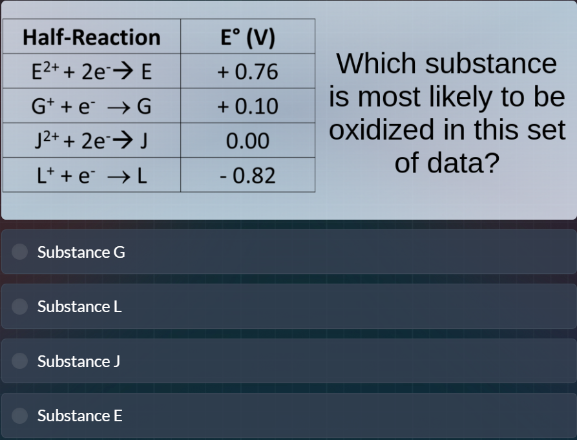This screenshot has height=440, width=577.
Task: Click the G half-reaction table cell
Action: click(x=90, y=106)
